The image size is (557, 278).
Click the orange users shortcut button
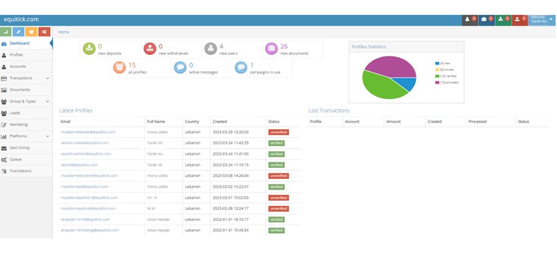(x=32, y=32)
